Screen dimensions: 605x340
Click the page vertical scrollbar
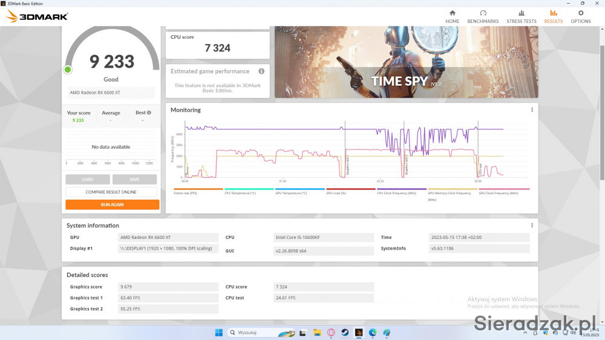[x=603, y=112]
